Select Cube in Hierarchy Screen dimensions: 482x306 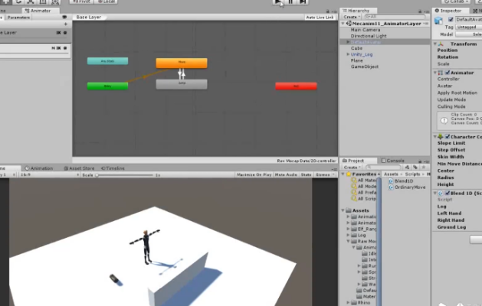(356, 48)
